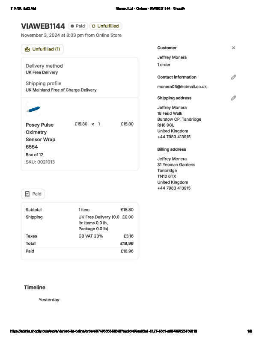Click the Timeline section heading
The width and height of the screenshot is (262, 339).
pos(34,287)
